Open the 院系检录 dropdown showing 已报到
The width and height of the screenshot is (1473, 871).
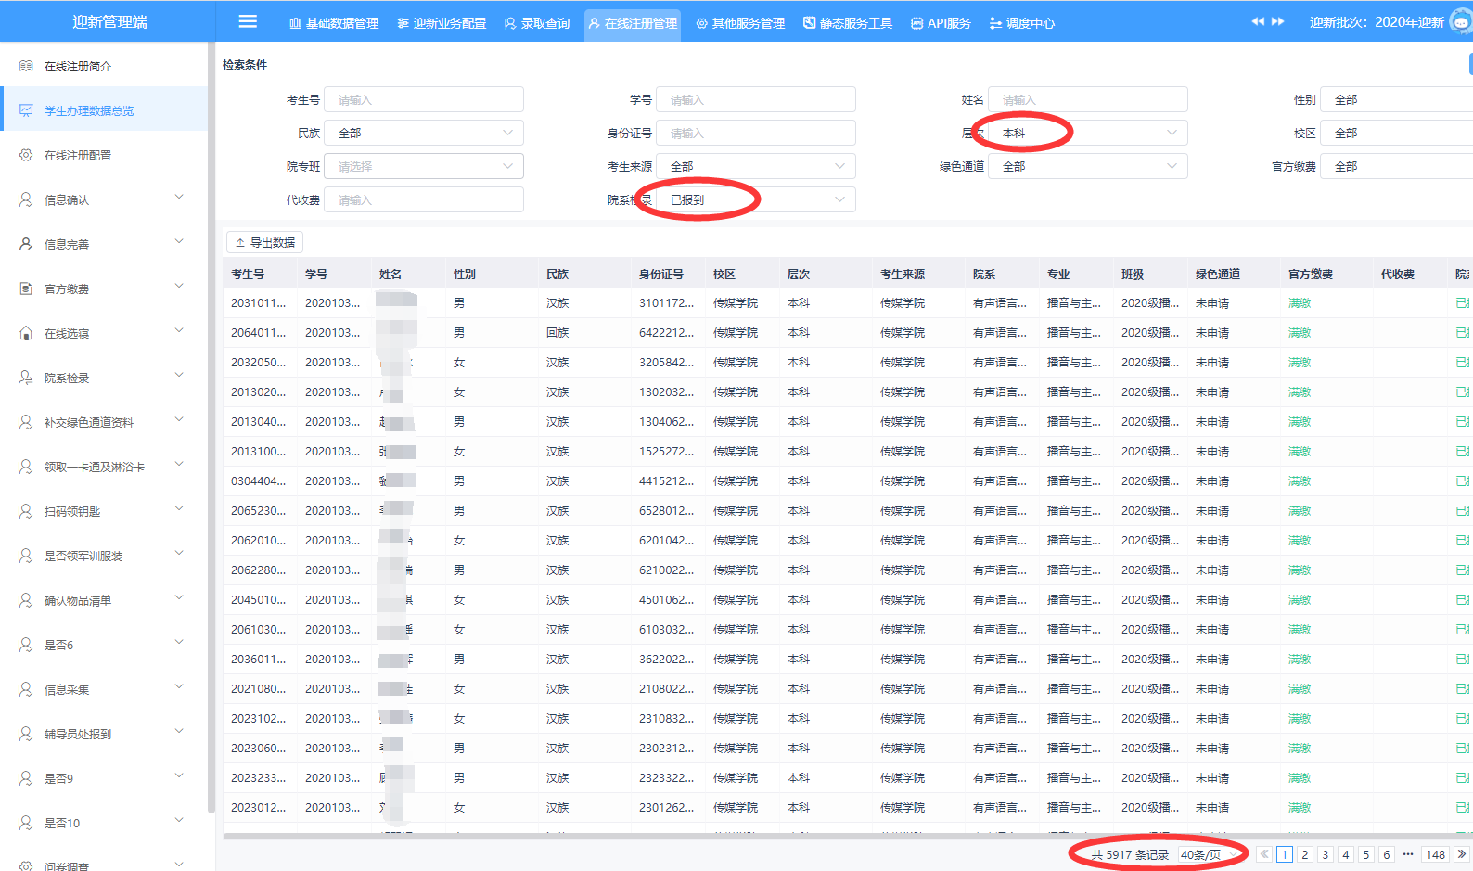click(x=756, y=199)
